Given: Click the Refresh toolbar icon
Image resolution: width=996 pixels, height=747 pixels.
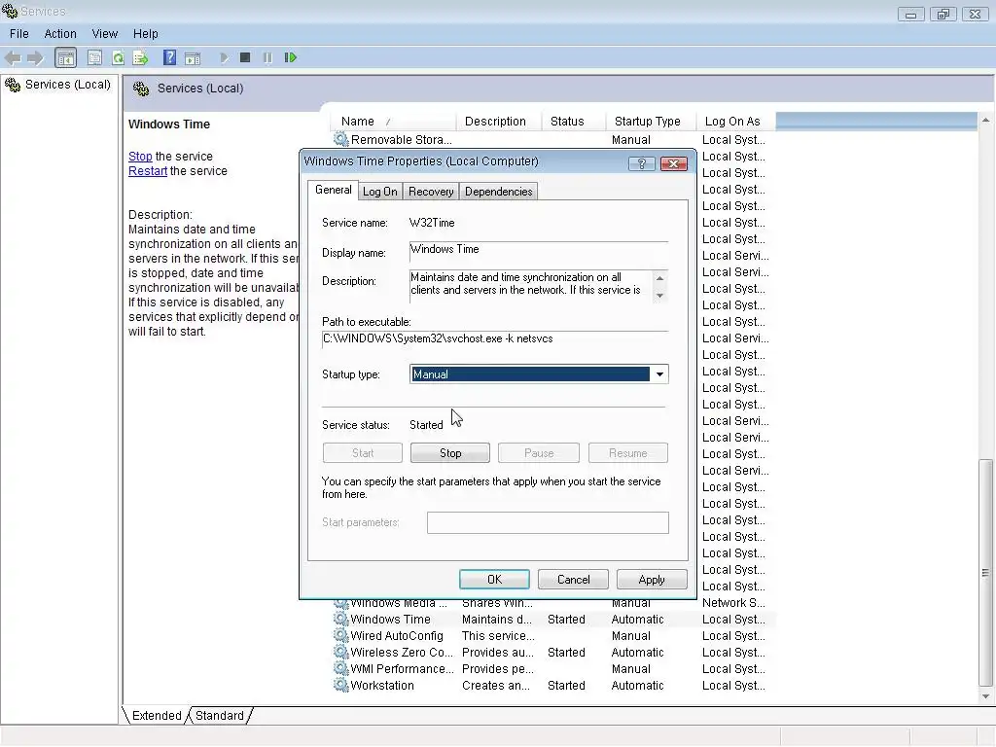Looking at the screenshot, I should 118,58.
